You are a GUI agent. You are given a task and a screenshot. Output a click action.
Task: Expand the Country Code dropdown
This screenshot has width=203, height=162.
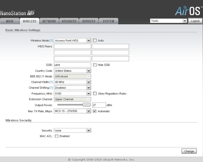(72, 71)
